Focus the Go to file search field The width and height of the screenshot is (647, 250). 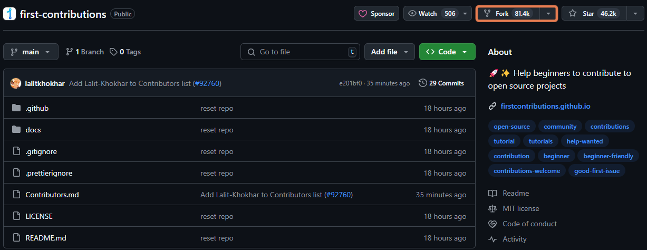click(300, 52)
